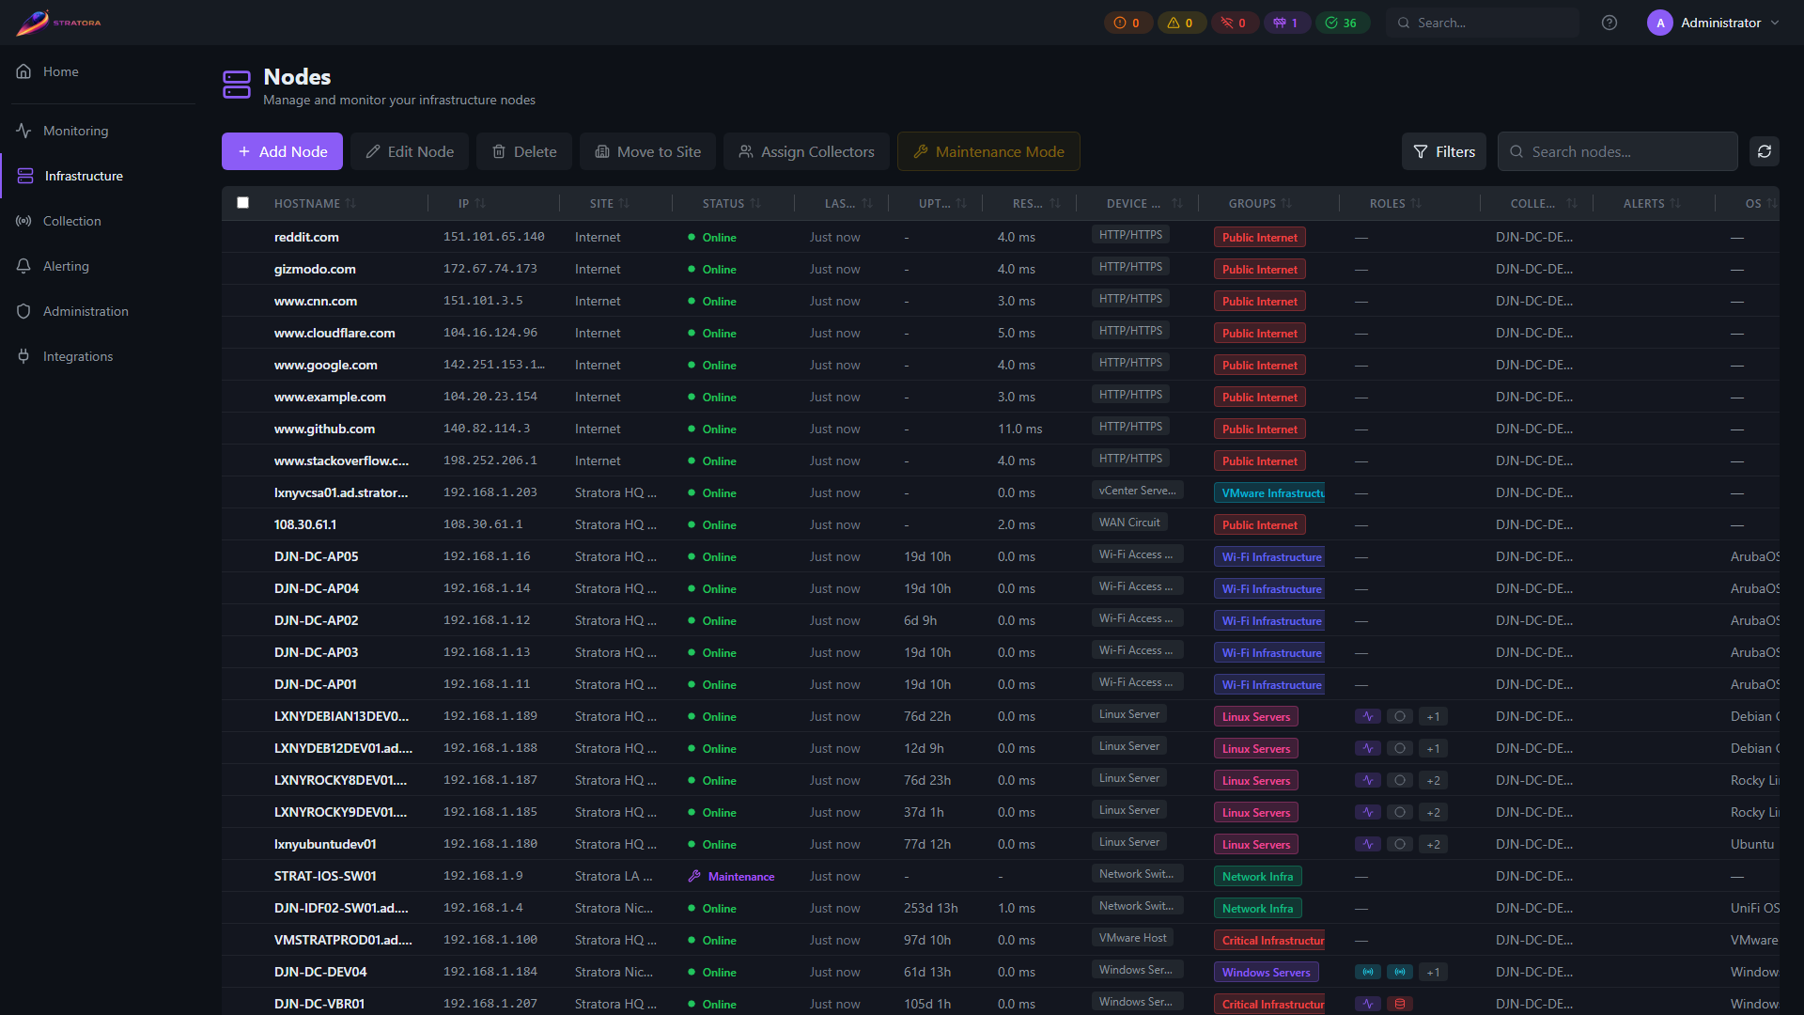Focus the Search nodes input field
1804x1015 pixels.
(x=1618, y=151)
